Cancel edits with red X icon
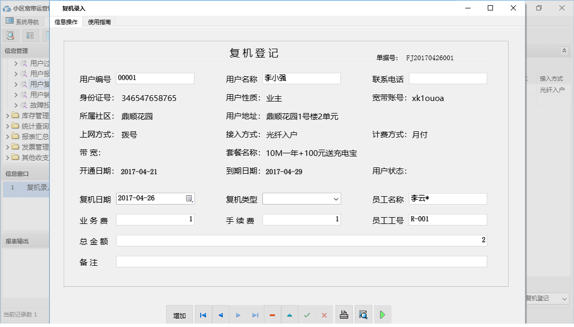Screen dimensions: 574x327 coord(324,315)
